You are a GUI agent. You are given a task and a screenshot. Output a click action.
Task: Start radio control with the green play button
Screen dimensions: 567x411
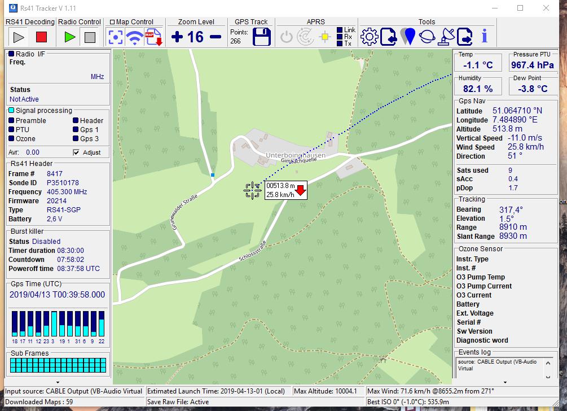point(70,37)
